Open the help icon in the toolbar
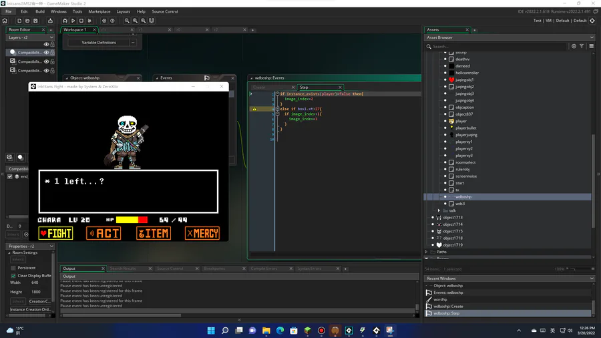This screenshot has width=601, height=338. [112, 21]
